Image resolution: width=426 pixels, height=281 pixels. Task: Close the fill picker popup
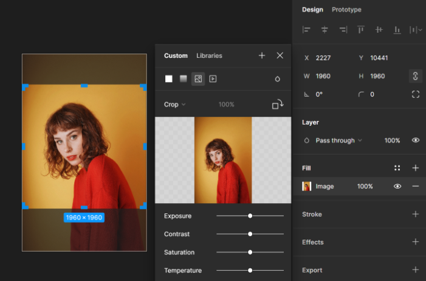pos(280,55)
